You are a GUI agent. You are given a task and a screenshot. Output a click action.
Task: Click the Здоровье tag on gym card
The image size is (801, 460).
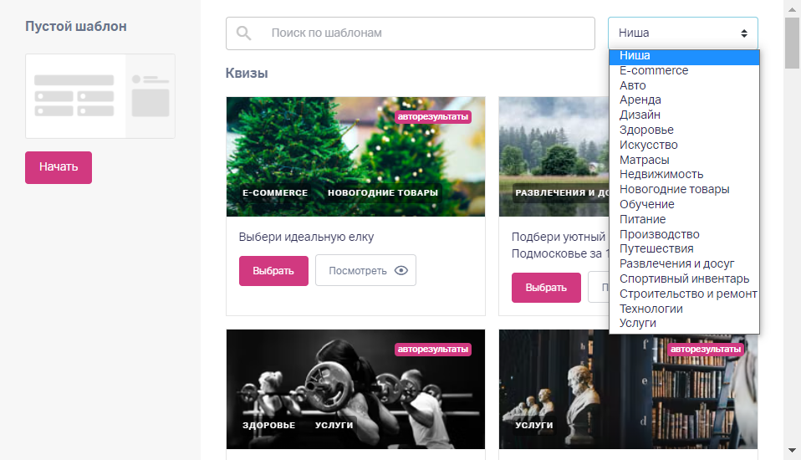tap(268, 425)
